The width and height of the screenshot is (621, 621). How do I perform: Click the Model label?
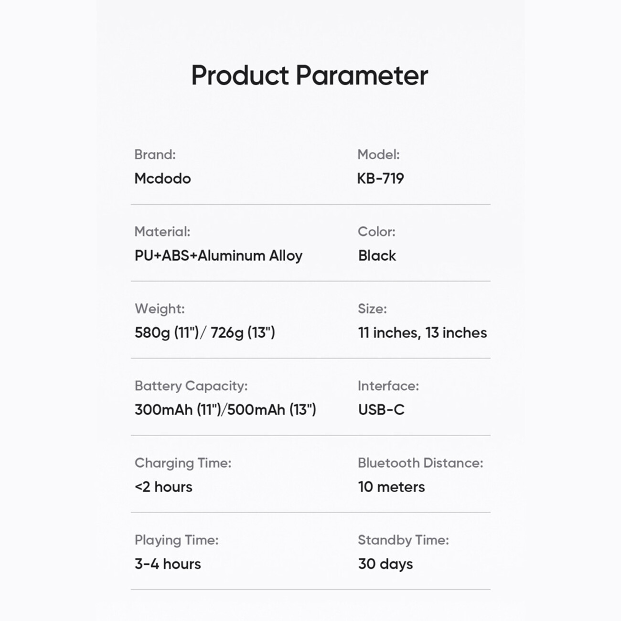click(x=378, y=154)
